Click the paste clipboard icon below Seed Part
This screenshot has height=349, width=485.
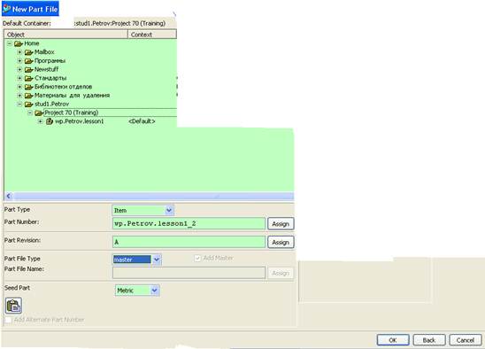(x=13, y=306)
